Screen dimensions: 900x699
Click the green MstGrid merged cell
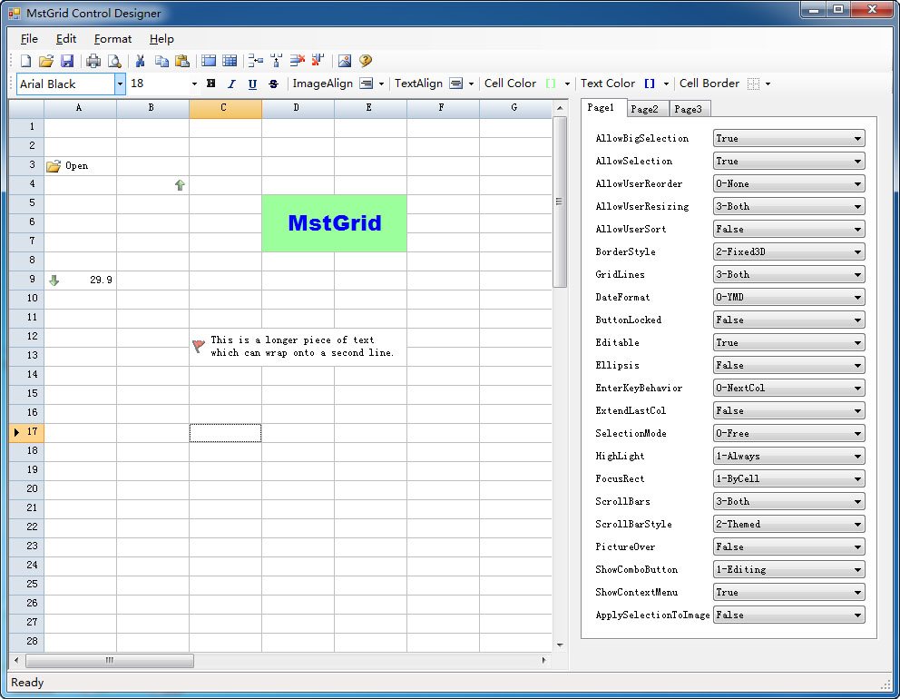pos(334,223)
